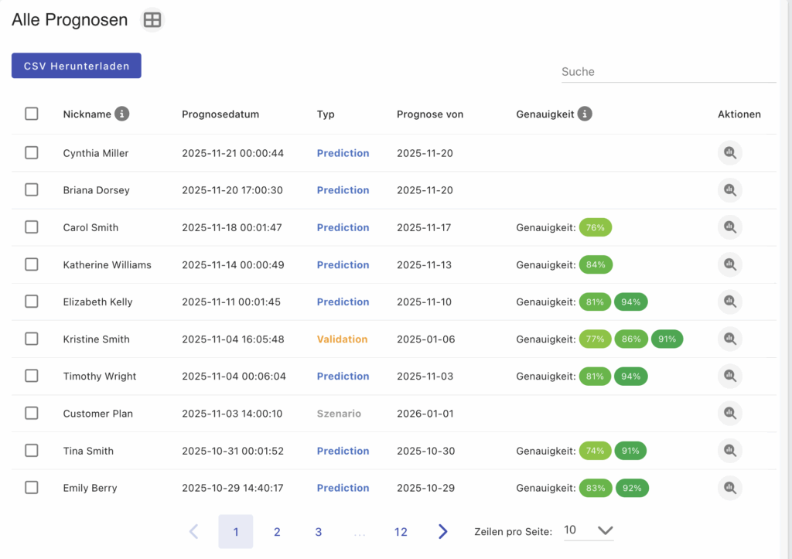Open the table view icon beside Alle Prognosen
Image resolution: width=792 pixels, height=559 pixels.
[x=152, y=20]
